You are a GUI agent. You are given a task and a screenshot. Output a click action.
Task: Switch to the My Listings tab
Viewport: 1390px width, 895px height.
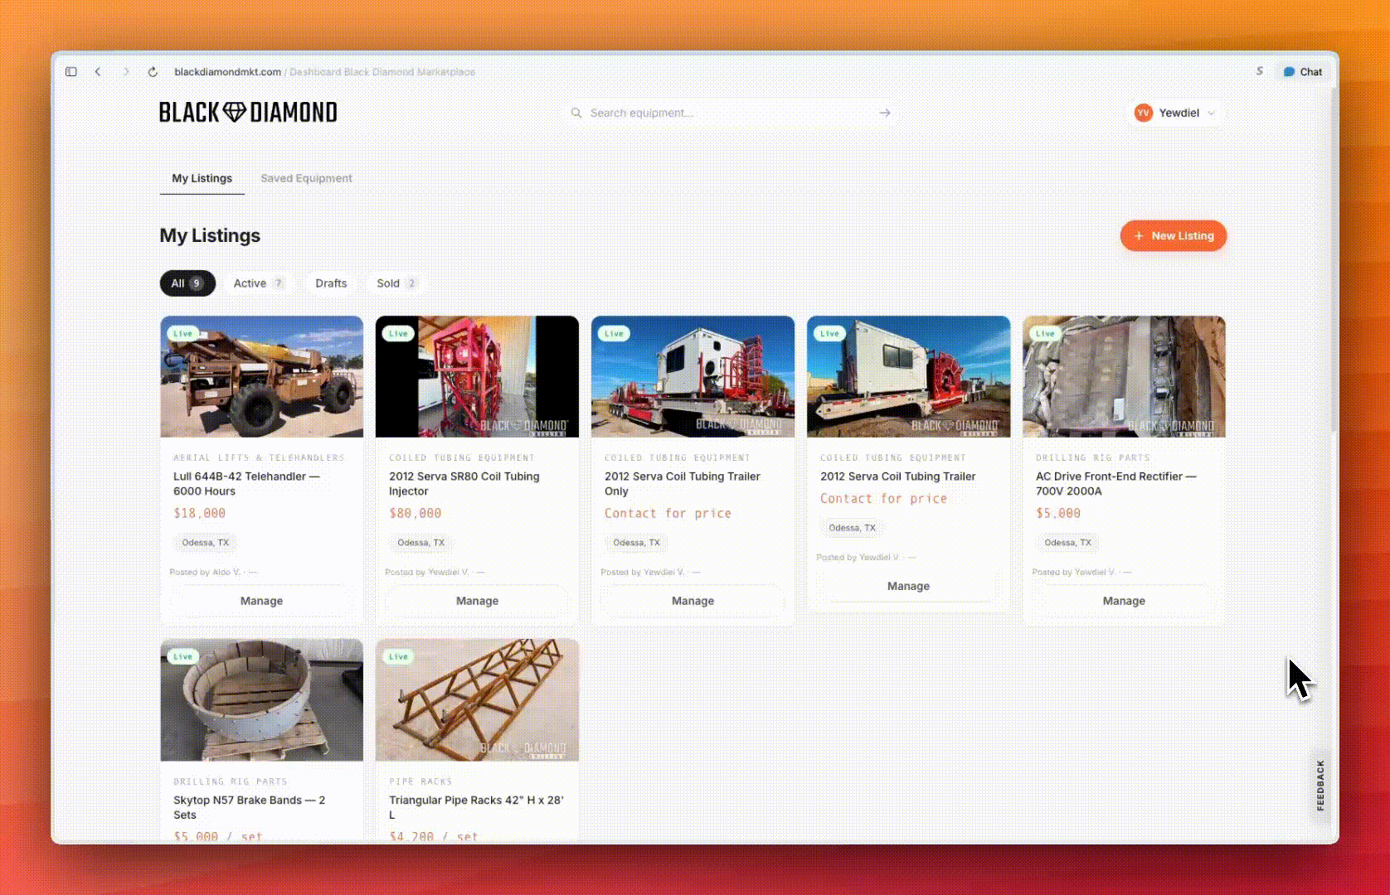click(202, 178)
